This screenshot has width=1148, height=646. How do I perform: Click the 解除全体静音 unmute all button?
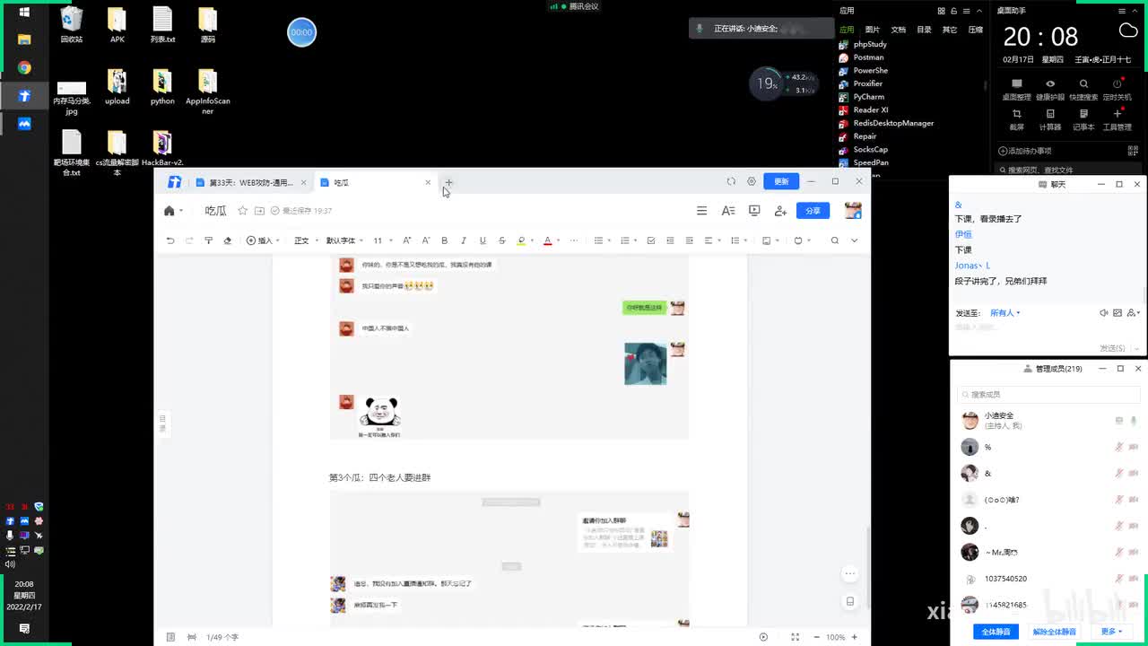point(1055,632)
